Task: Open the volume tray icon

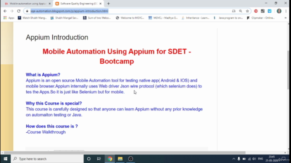Action: point(254,159)
